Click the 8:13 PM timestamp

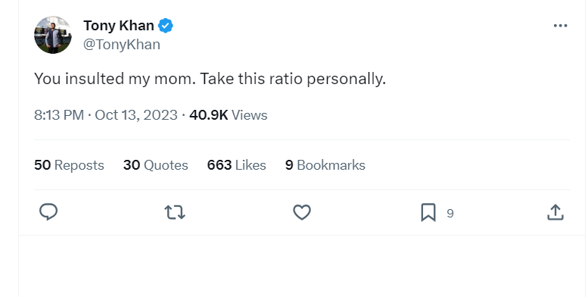59,115
